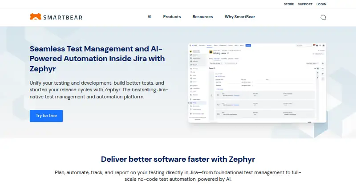Open the Products menu
The height and width of the screenshot is (195, 356).
coord(172,17)
